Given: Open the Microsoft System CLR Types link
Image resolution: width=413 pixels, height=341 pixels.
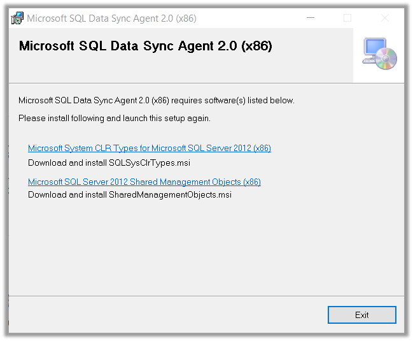Looking at the screenshot, I should pyautogui.click(x=150, y=149).
